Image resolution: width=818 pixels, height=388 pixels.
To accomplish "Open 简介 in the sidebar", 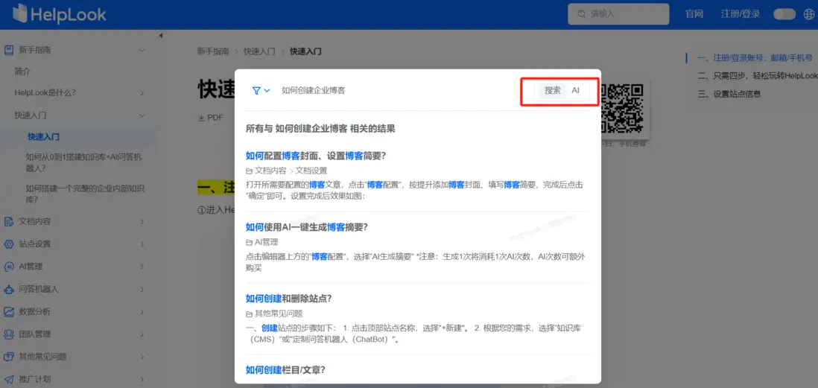I will point(22,71).
